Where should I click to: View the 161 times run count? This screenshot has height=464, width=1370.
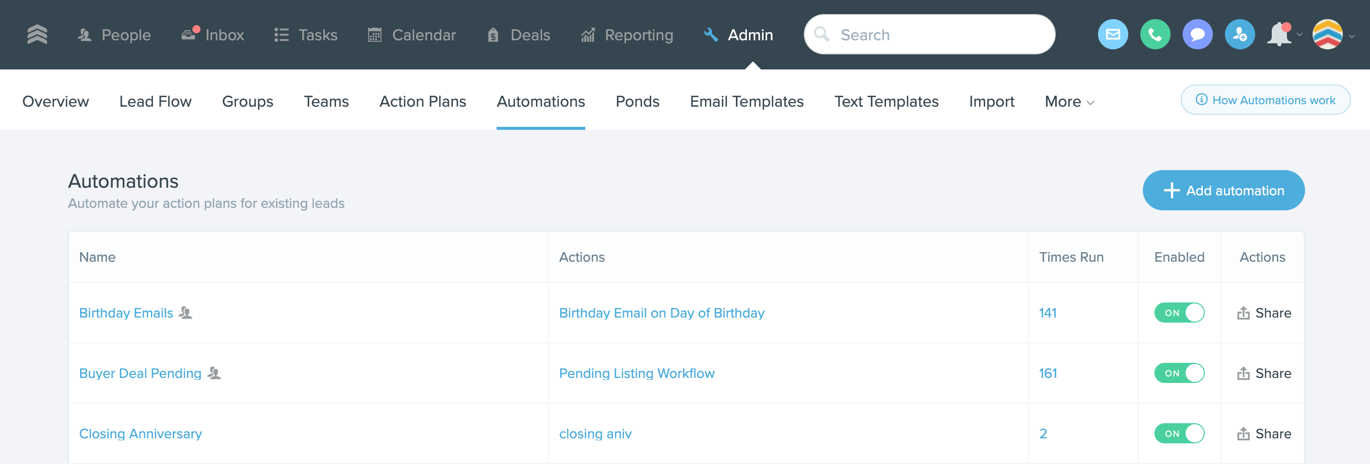point(1048,373)
